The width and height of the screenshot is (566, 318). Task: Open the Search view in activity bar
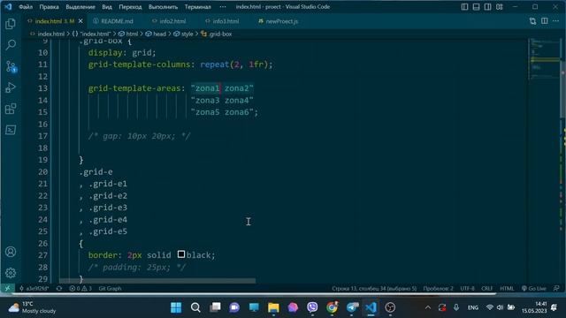[11, 45]
